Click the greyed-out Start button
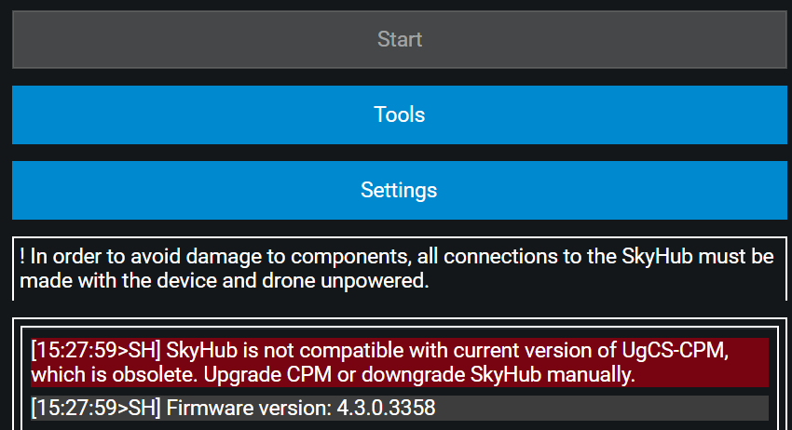792x430 pixels. 400,39
